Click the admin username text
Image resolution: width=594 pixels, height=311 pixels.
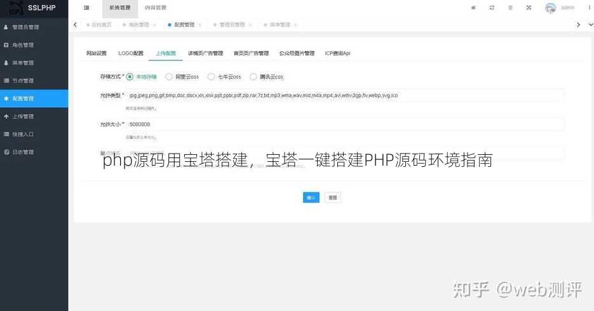(x=567, y=8)
